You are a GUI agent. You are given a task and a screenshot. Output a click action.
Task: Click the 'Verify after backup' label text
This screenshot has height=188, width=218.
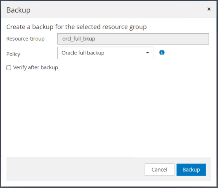click(x=35, y=68)
